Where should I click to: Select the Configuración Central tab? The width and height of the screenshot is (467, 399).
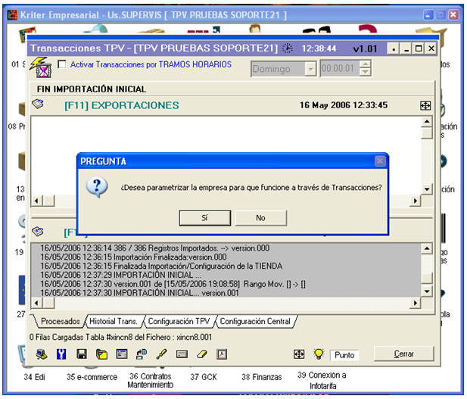click(255, 321)
